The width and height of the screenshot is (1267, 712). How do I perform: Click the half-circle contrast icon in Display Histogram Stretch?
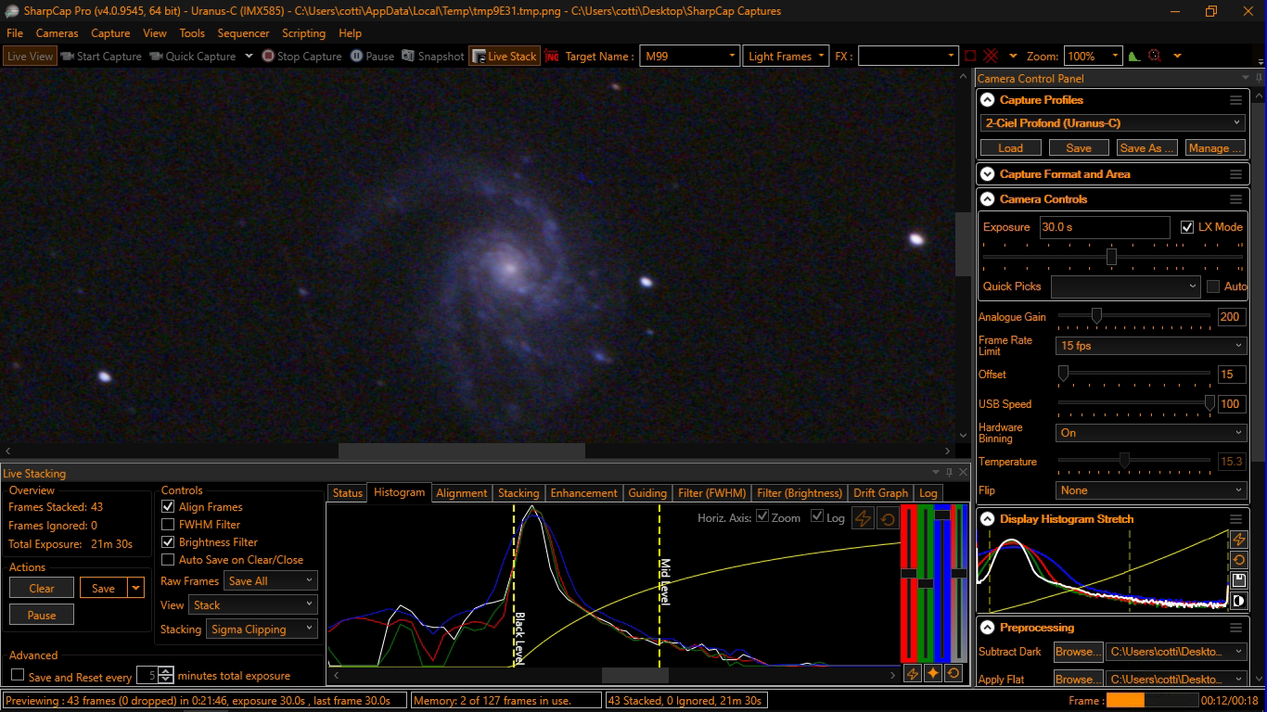coord(1238,601)
